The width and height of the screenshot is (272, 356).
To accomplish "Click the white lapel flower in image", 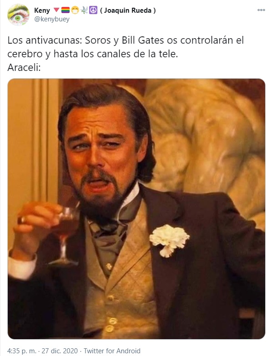I will pos(169,241).
